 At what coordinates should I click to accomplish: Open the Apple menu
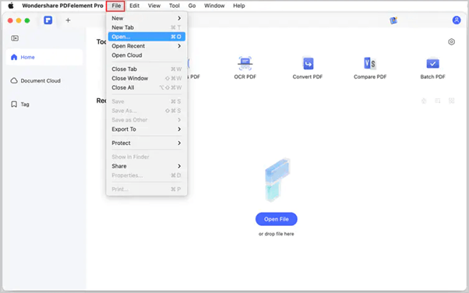[x=11, y=5]
